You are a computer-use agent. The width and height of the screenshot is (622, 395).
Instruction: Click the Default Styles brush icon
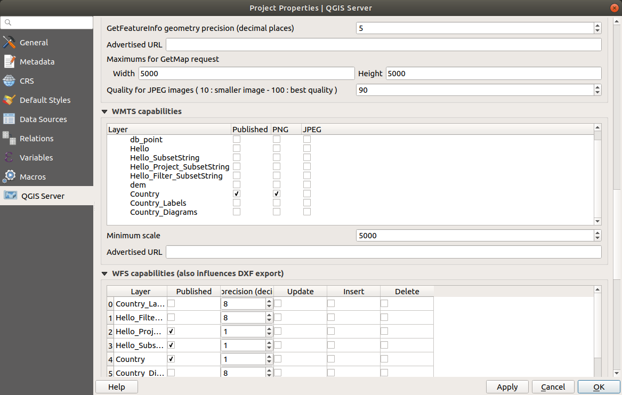pyautogui.click(x=9, y=100)
